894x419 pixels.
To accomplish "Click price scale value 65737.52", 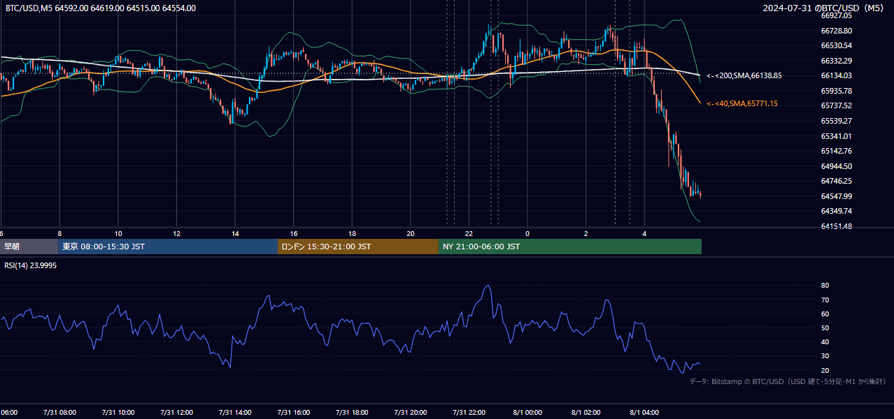I will pyautogui.click(x=836, y=105).
